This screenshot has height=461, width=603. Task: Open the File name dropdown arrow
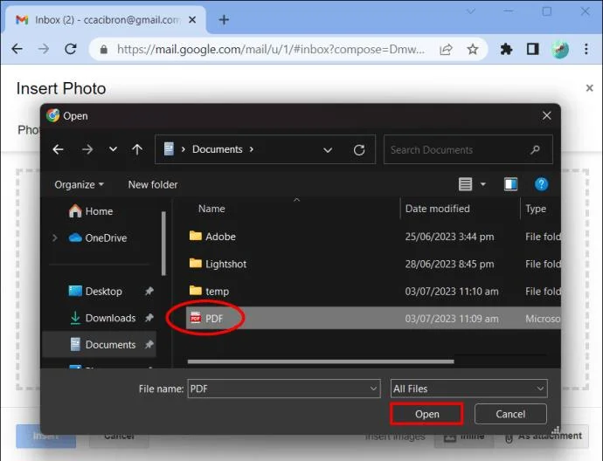click(x=373, y=389)
